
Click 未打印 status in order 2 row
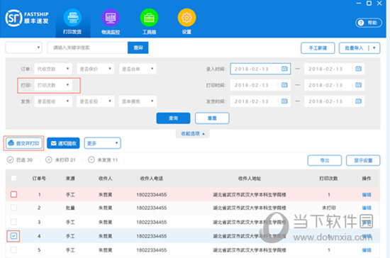pyautogui.click(x=329, y=208)
